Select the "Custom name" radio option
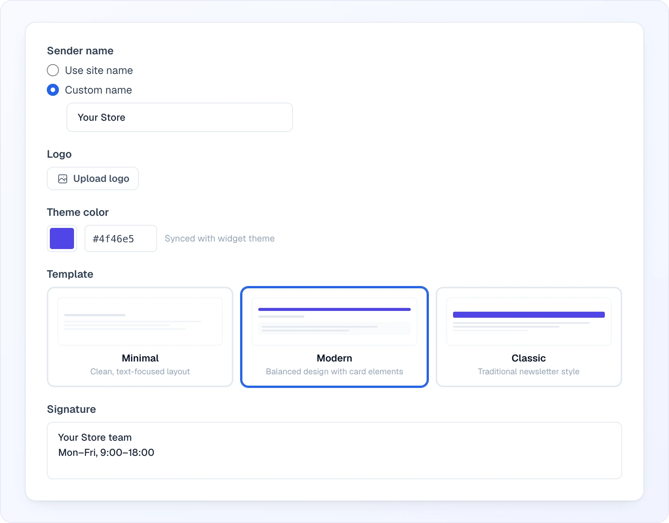 53,90
